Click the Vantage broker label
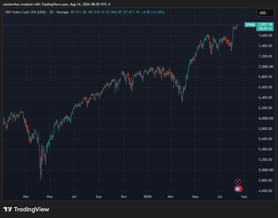This screenshot has width=278, height=218. 62,12
